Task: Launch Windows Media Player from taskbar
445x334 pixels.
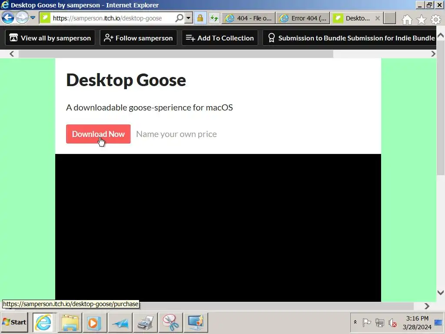Action: pos(95,322)
